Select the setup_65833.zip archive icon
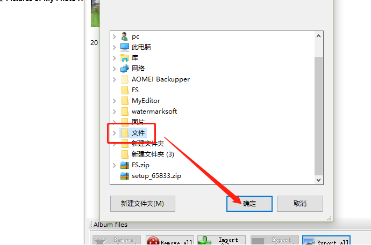Viewport: 371px width, 245px height. point(125,176)
